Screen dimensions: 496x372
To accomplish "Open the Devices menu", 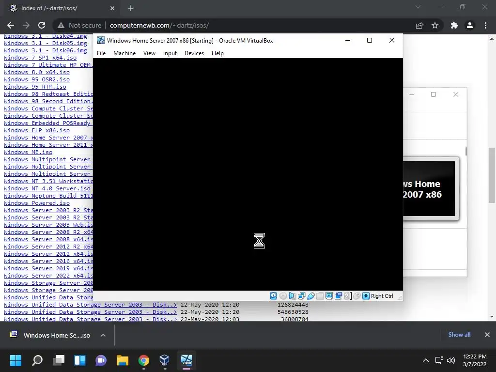I will pyautogui.click(x=194, y=53).
